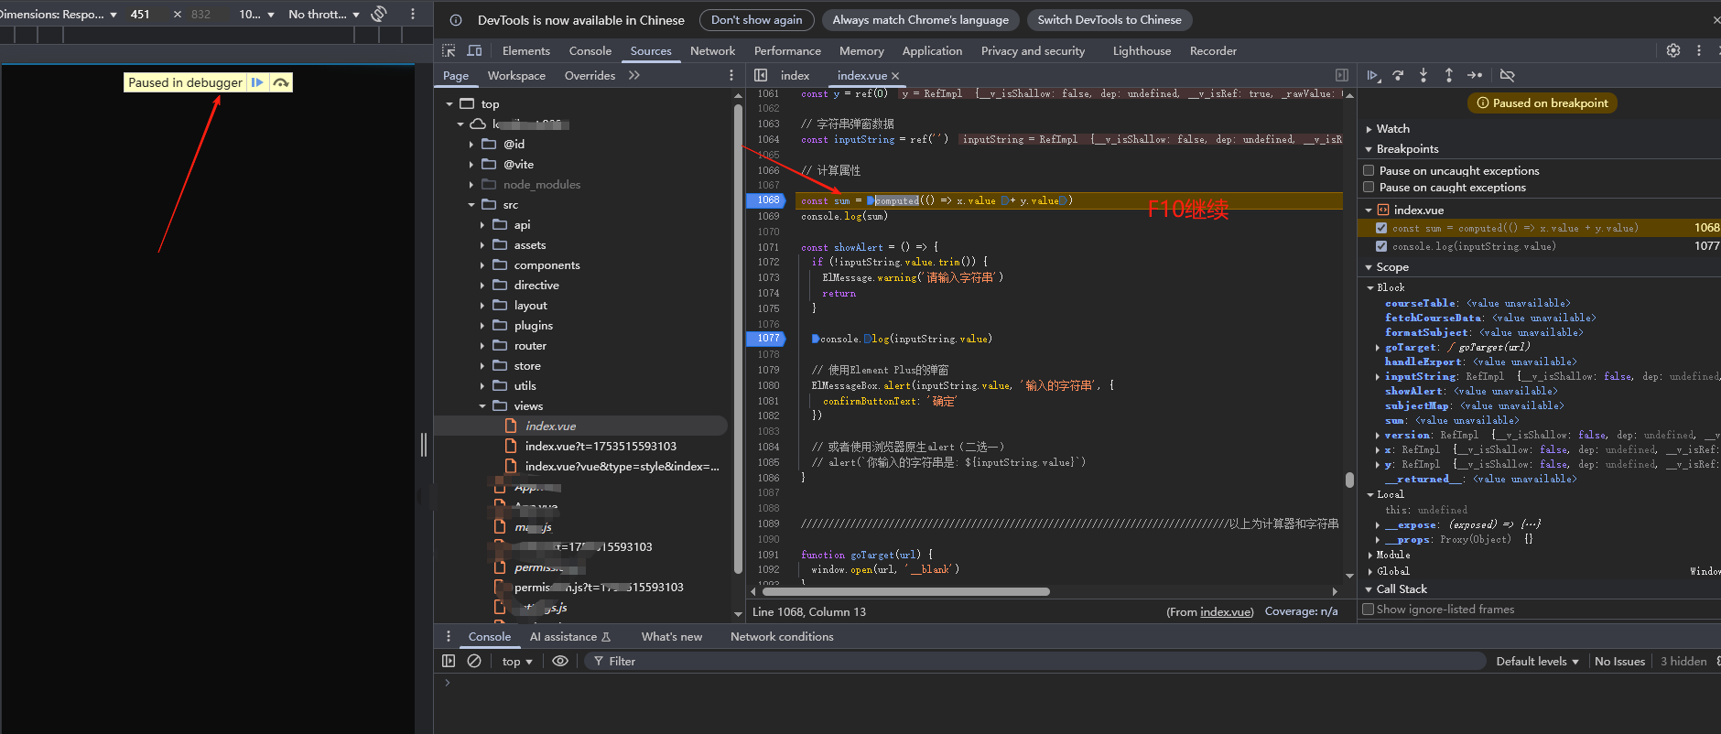The width and height of the screenshot is (1721, 734).
Task: Open Sources navigator more options menu
Action: pos(731,75)
